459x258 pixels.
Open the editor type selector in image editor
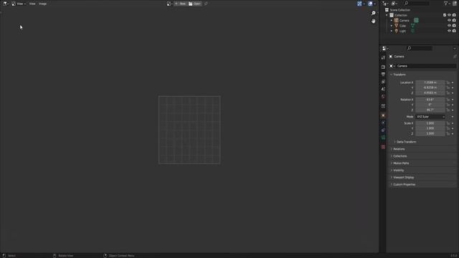point(6,4)
